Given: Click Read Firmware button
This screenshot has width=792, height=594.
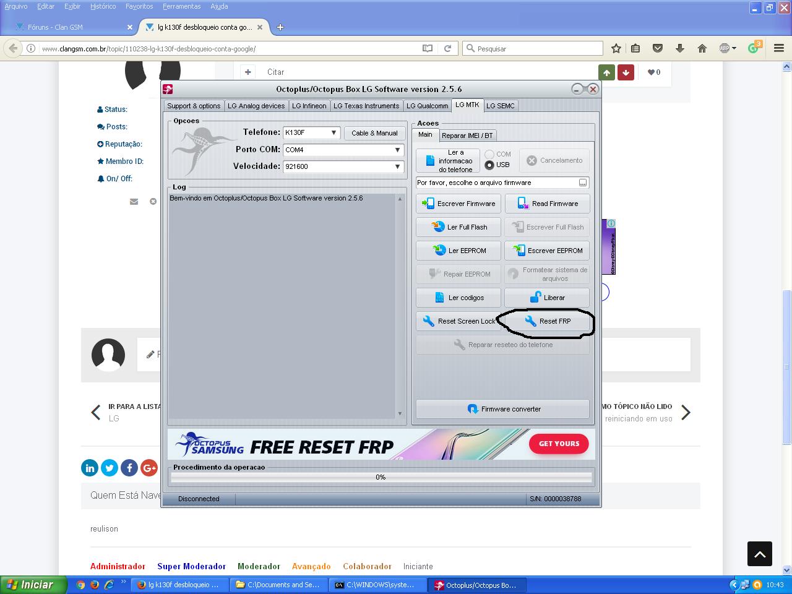Looking at the screenshot, I should coord(547,204).
